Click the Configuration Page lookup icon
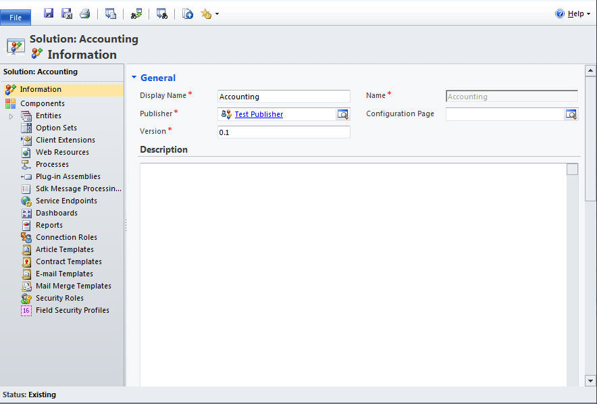 pos(571,114)
